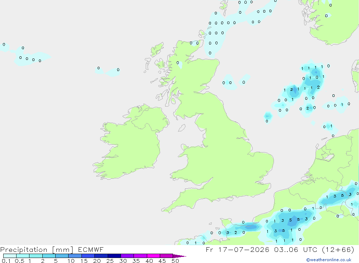Click the magenta 40–45 mm swatch

pyautogui.click(x=153, y=256)
